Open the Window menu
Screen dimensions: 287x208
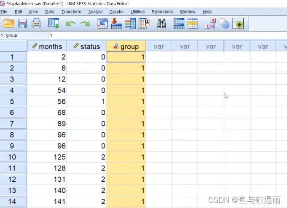(x=188, y=12)
